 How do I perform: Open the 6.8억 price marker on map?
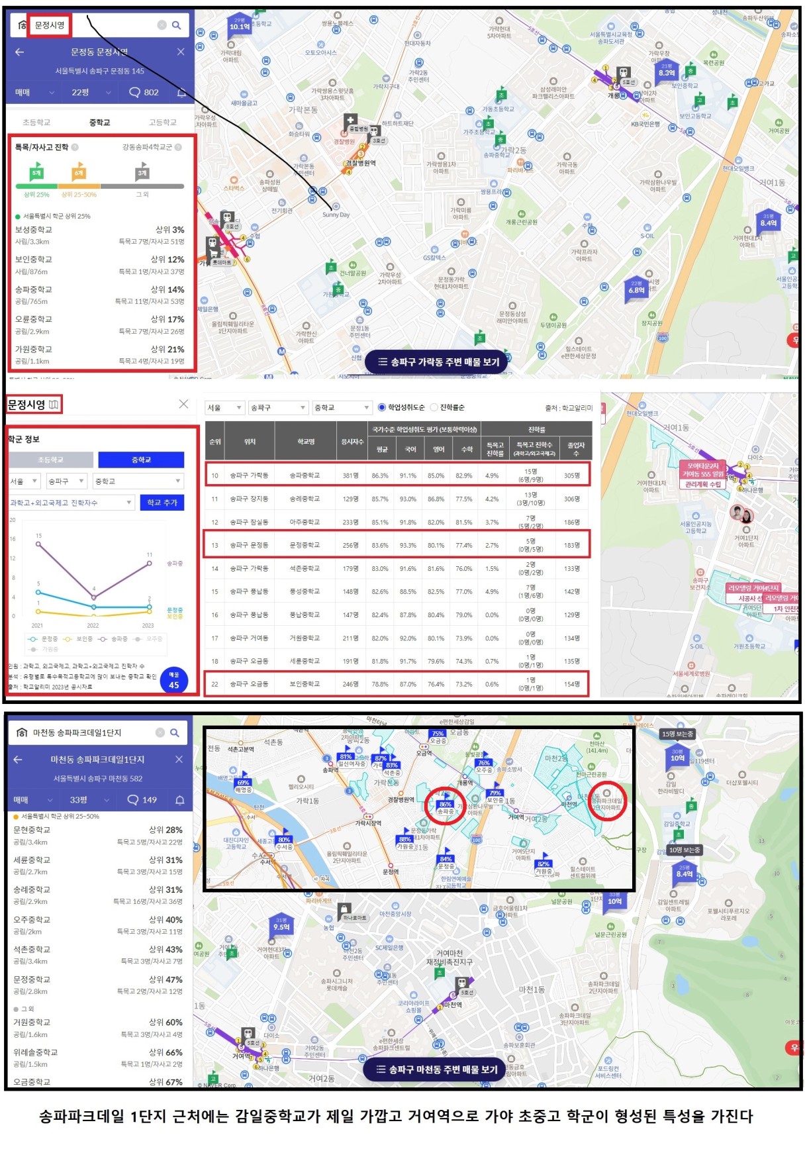[x=636, y=289]
